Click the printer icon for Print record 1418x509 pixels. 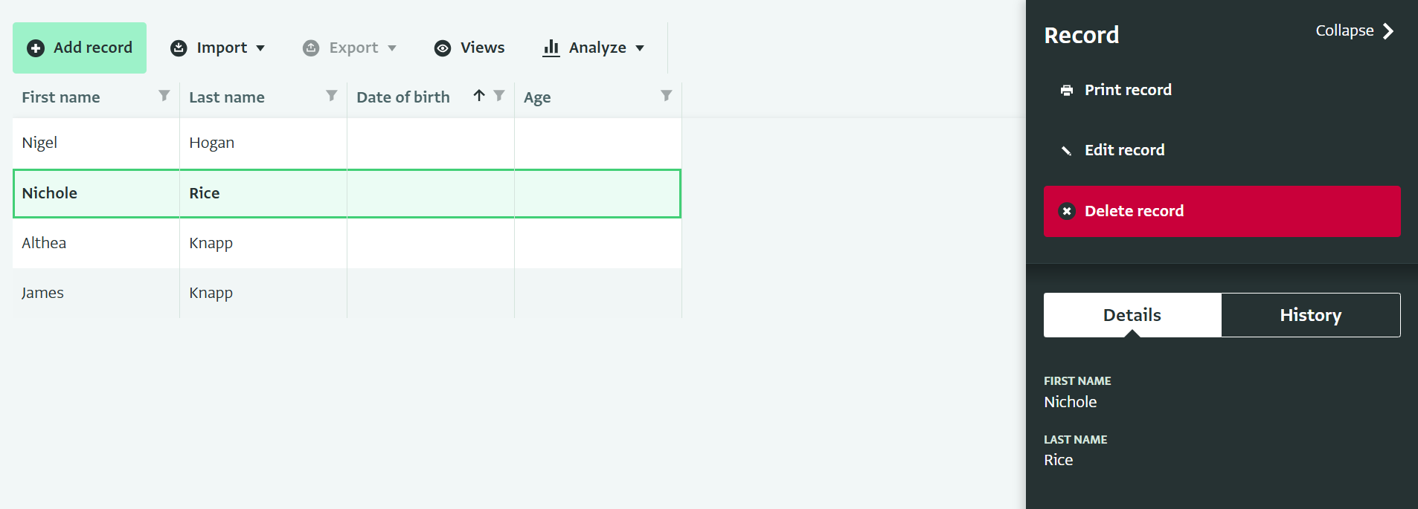(x=1067, y=91)
